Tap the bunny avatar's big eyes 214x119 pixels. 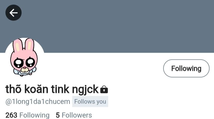tap(24, 62)
